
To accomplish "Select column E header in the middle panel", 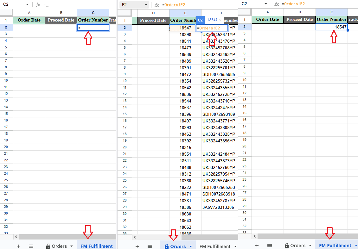I will click(x=185, y=13).
